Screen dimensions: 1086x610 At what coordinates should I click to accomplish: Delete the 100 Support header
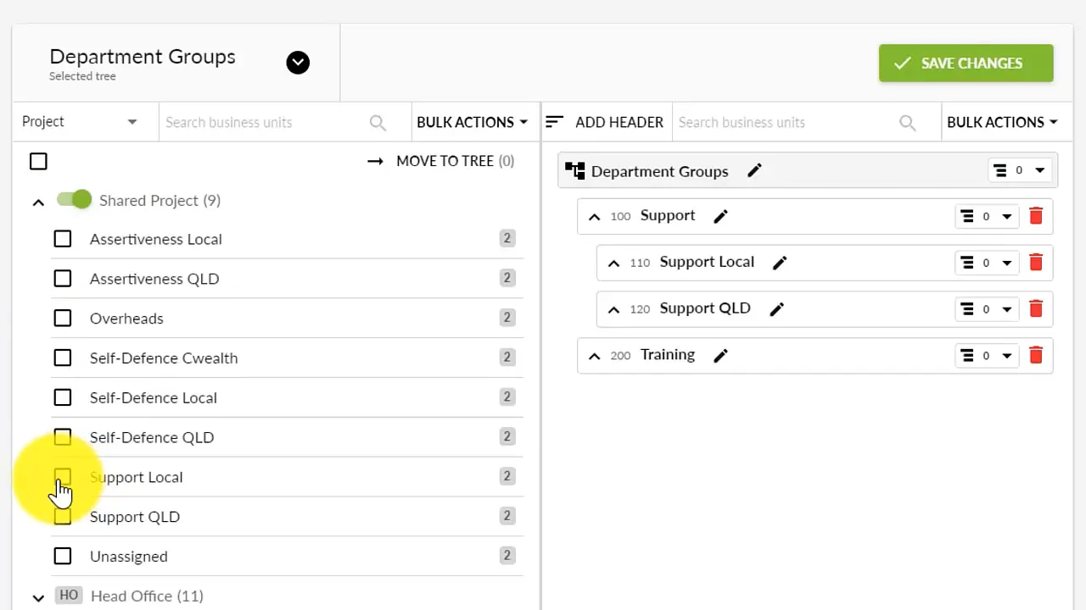click(x=1035, y=216)
